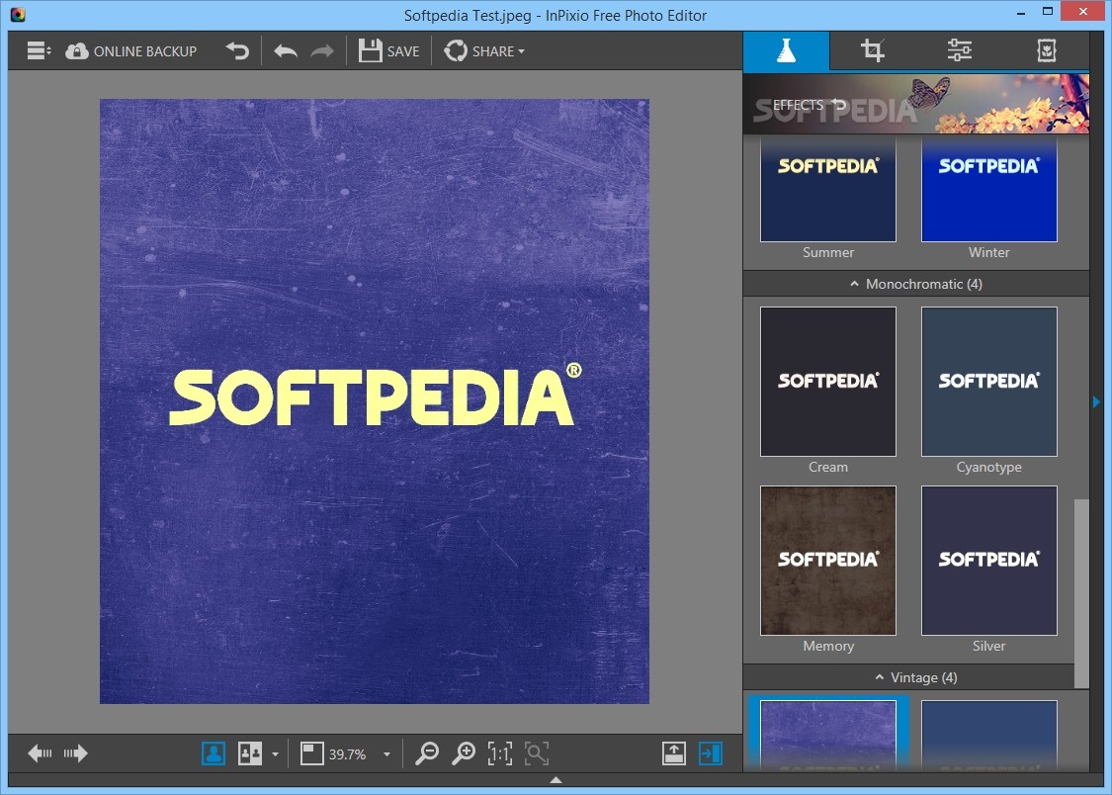Open the Frames tab
The height and width of the screenshot is (795, 1112).
click(1047, 50)
